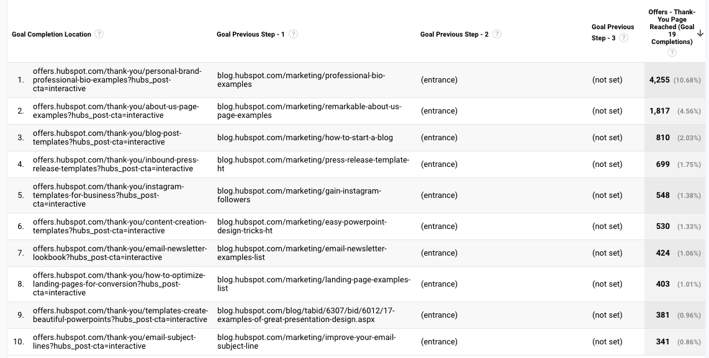709x358 pixels.
Task: Sort by Goal Previous Step - 1 header
Action: 250,34
